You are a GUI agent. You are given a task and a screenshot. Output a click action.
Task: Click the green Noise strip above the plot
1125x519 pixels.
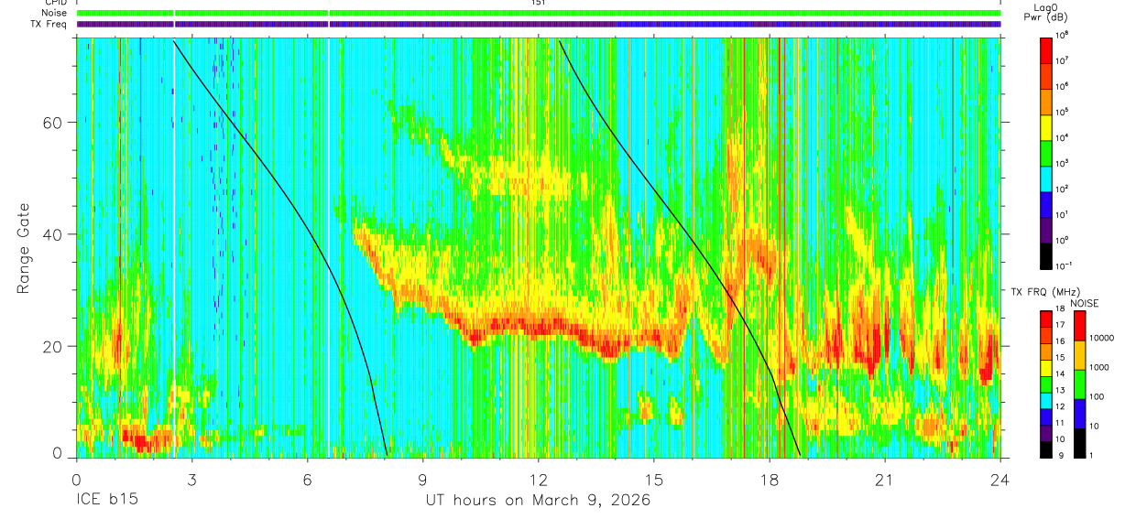coord(538,13)
